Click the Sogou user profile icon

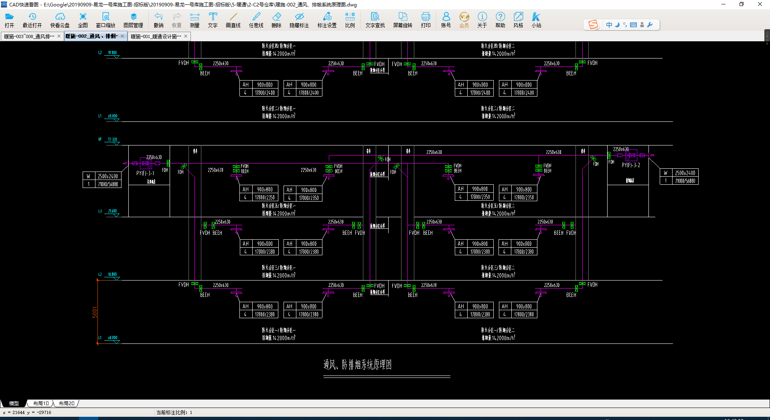[x=642, y=25]
